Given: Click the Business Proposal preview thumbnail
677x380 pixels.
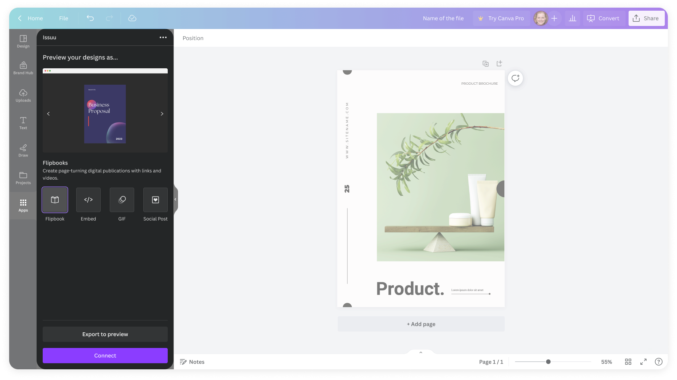Looking at the screenshot, I should pos(105,114).
